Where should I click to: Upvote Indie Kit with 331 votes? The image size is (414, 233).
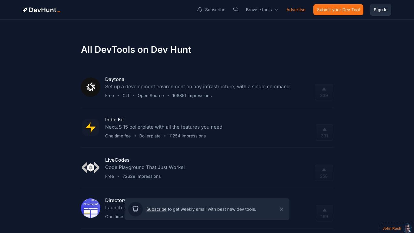tap(324, 133)
